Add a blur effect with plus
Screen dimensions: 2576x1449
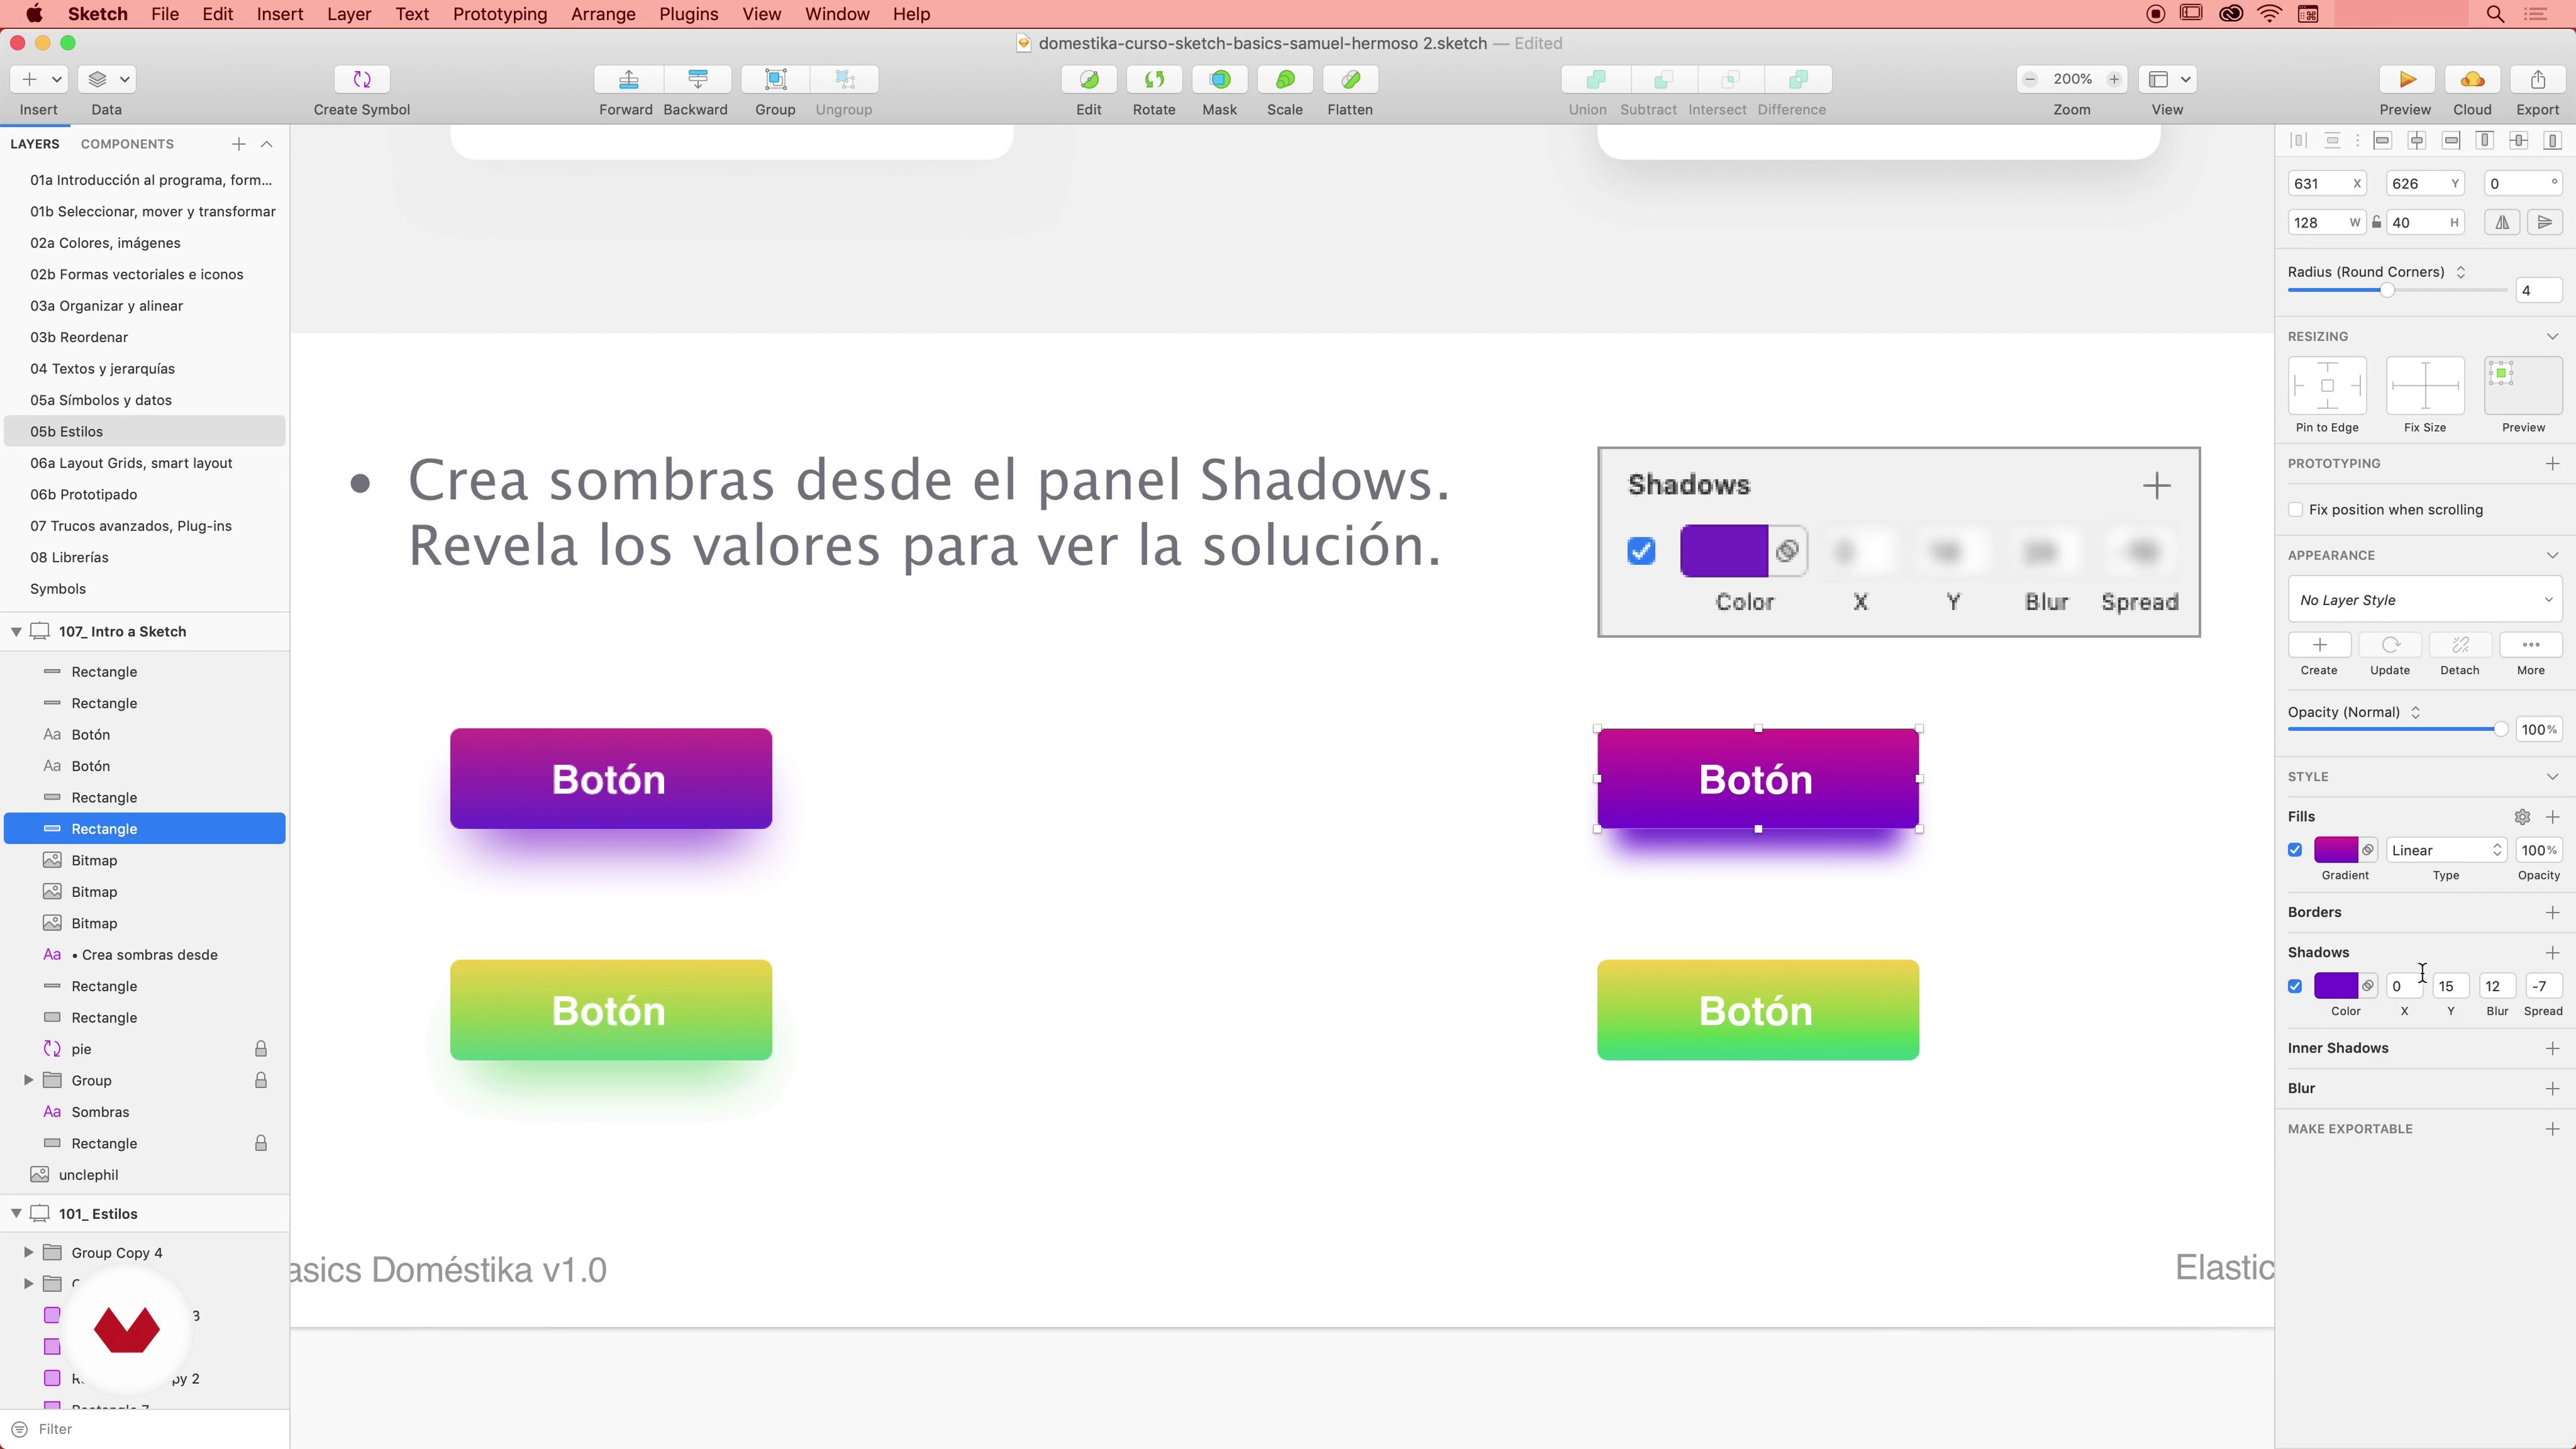click(2552, 1088)
